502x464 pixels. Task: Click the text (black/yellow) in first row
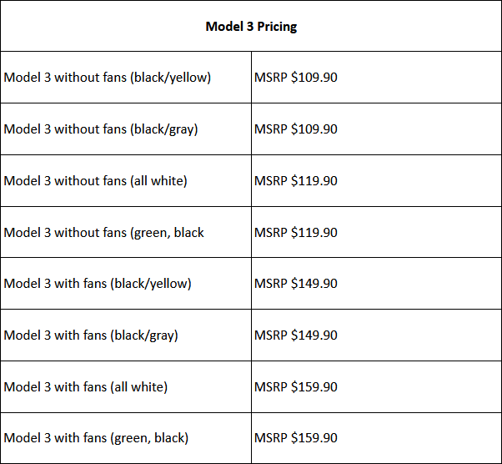[170, 78]
